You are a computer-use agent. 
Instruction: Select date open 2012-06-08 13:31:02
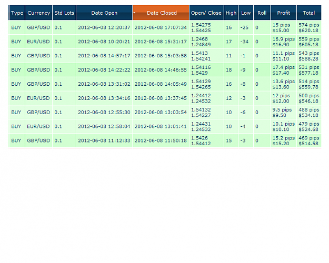[x=104, y=84]
